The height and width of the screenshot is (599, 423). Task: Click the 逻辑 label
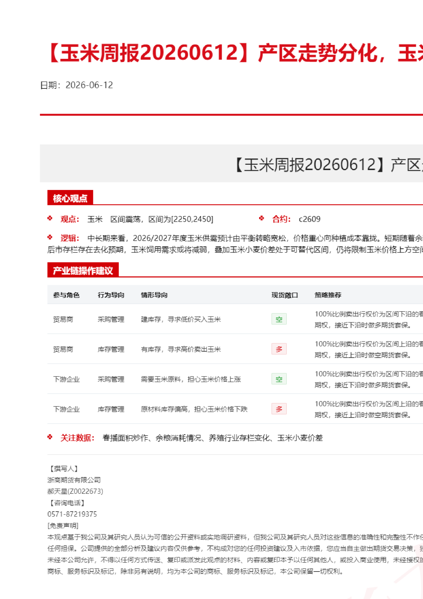(x=70, y=238)
